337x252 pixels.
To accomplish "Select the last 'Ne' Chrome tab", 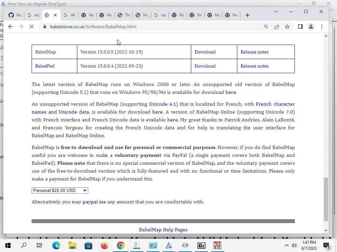I will click(231, 15).
